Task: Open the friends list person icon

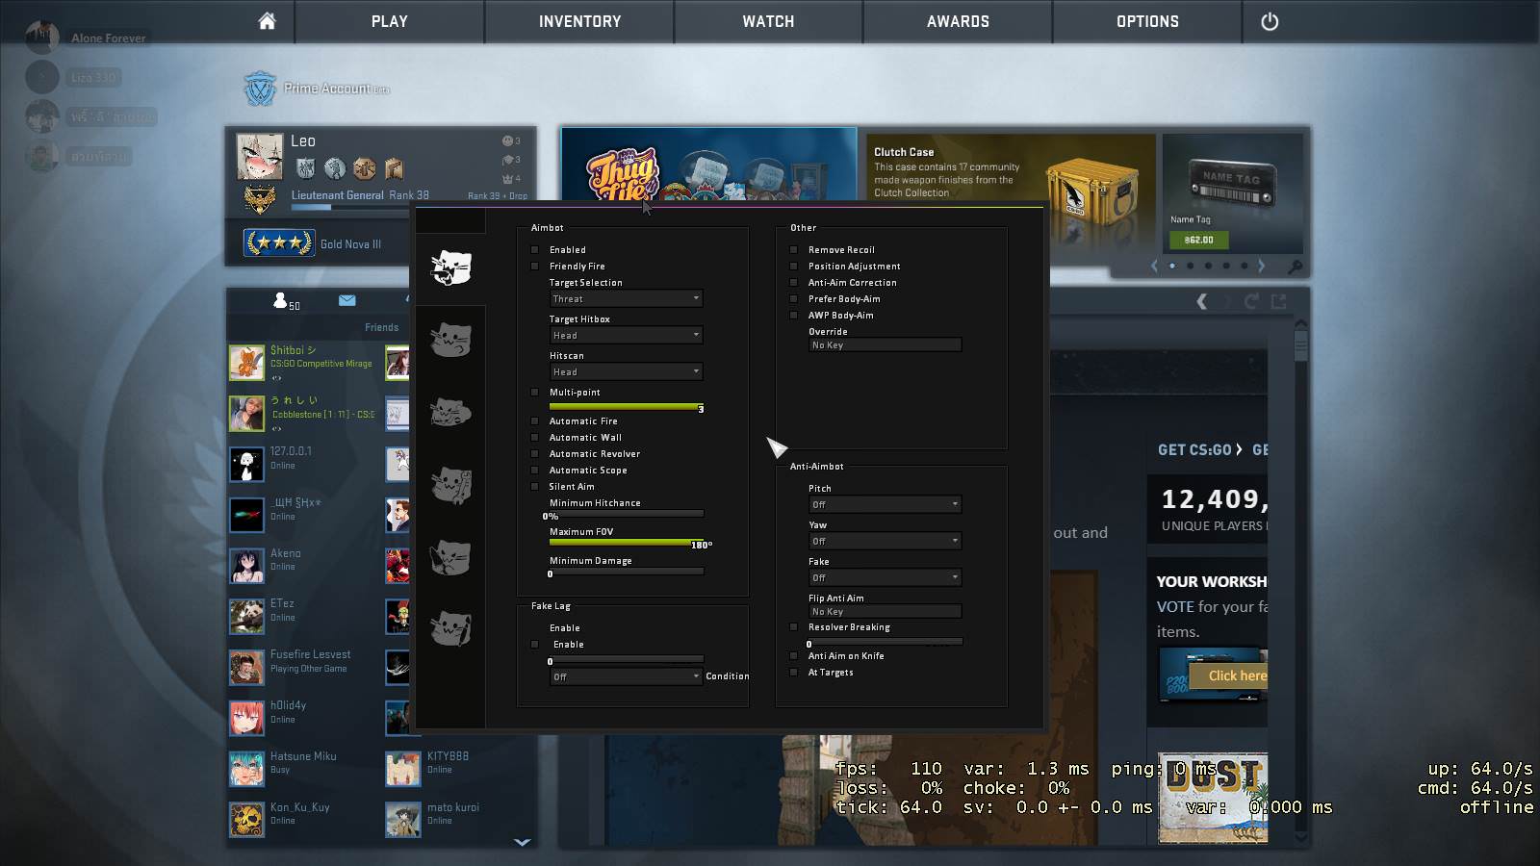Action: [281, 301]
